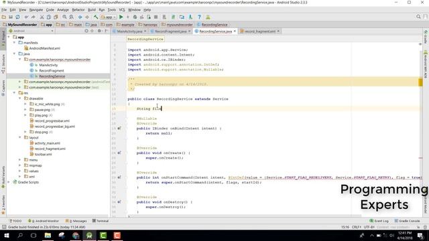
Task: Open File Explorer from taskbar
Action: (48, 235)
